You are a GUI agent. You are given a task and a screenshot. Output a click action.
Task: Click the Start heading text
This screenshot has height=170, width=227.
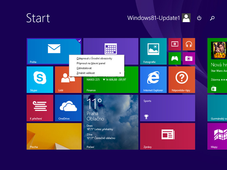[38, 18]
